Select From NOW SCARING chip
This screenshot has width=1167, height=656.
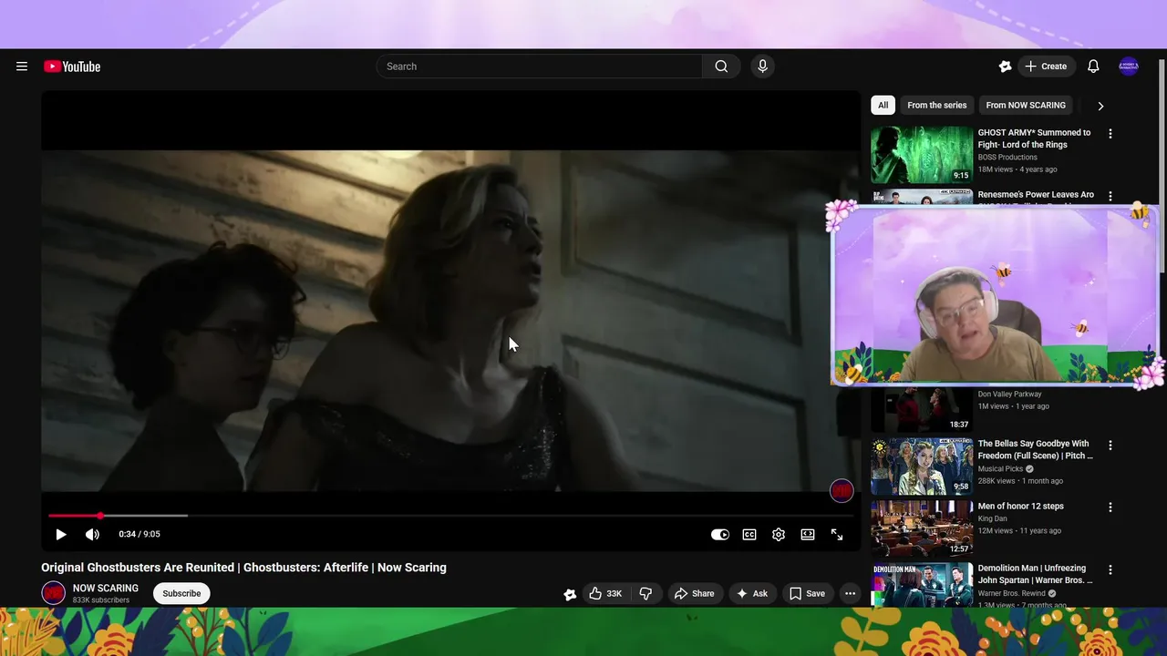click(x=1026, y=105)
